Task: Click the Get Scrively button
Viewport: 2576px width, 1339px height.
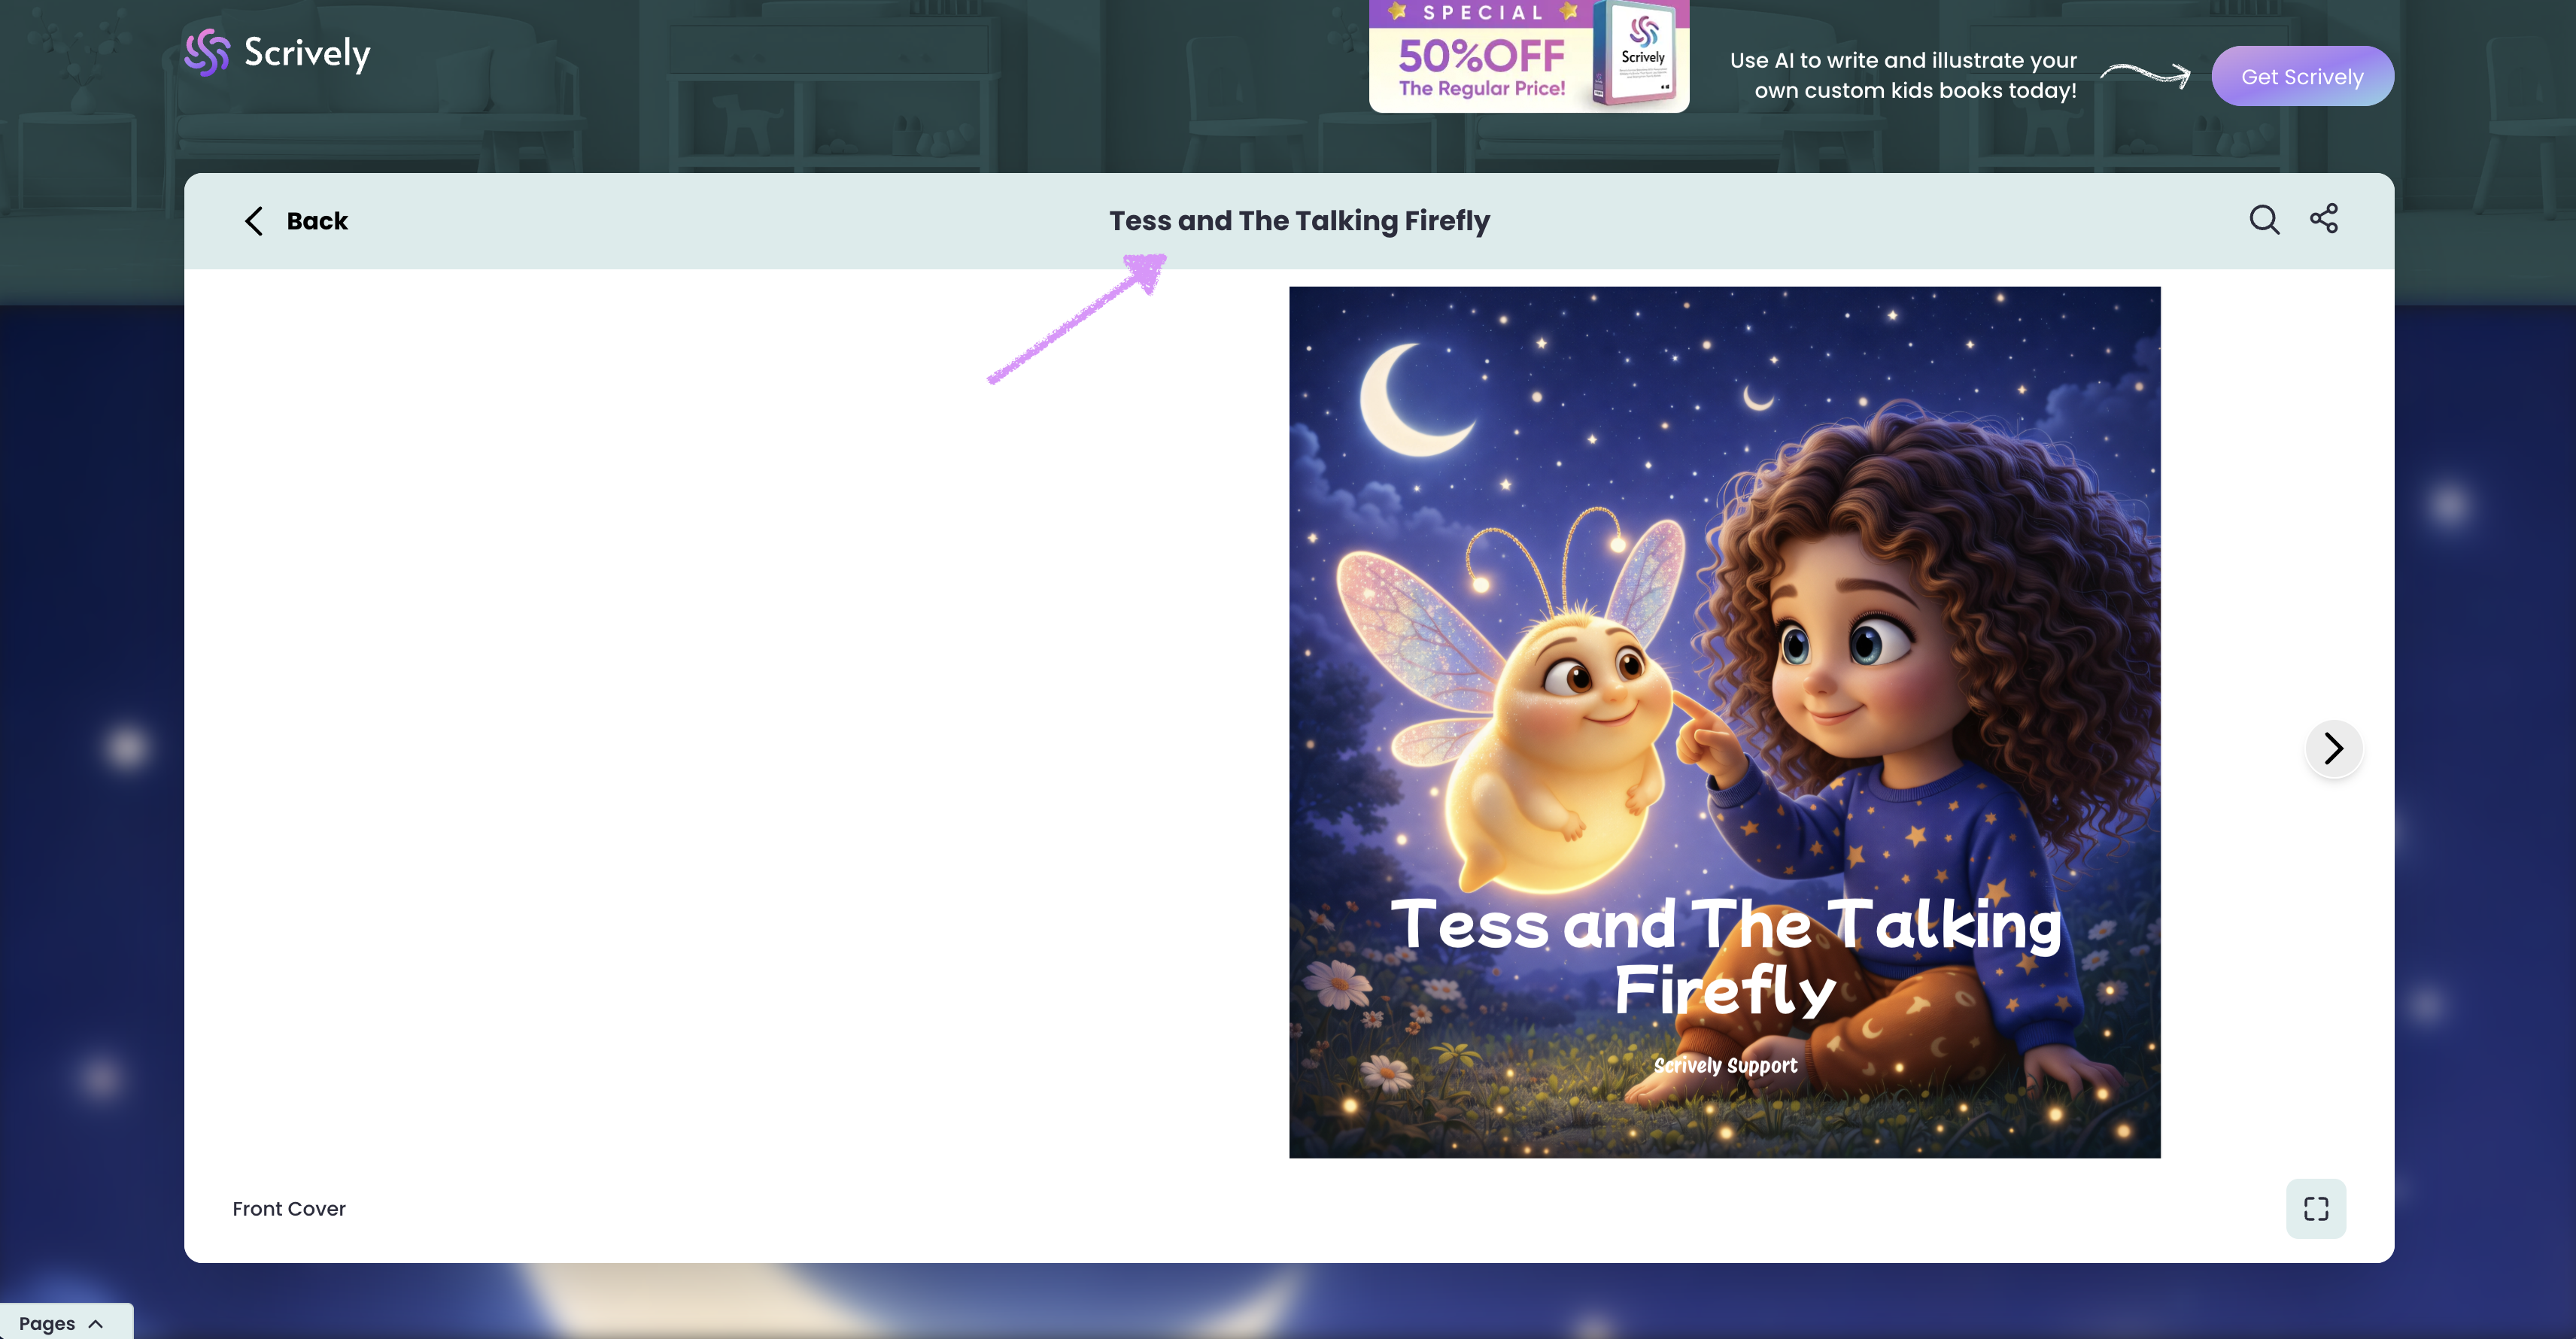Action: 2301,76
